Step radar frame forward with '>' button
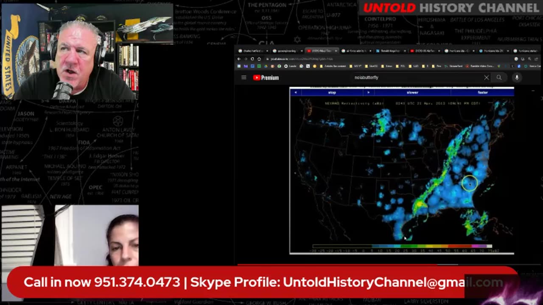 [x=368, y=92]
